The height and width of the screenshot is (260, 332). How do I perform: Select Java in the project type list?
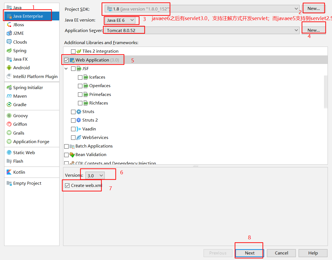pyautogui.click(x=32, y=7)
